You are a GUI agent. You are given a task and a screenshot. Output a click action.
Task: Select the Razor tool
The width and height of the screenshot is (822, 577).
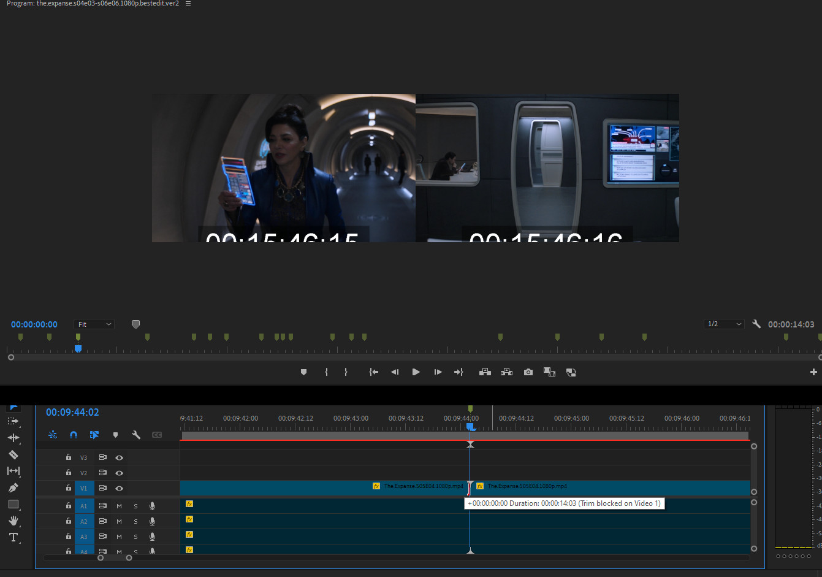(13, 455)
